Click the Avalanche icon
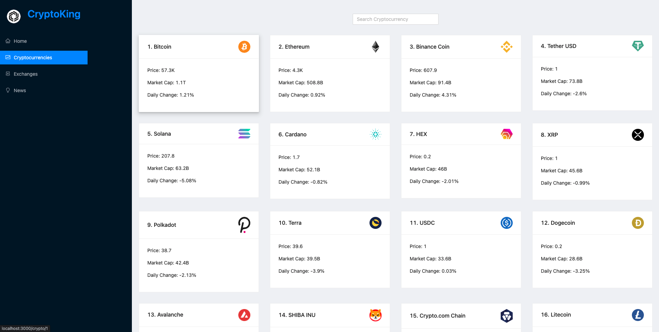 (x=244, y=315)
